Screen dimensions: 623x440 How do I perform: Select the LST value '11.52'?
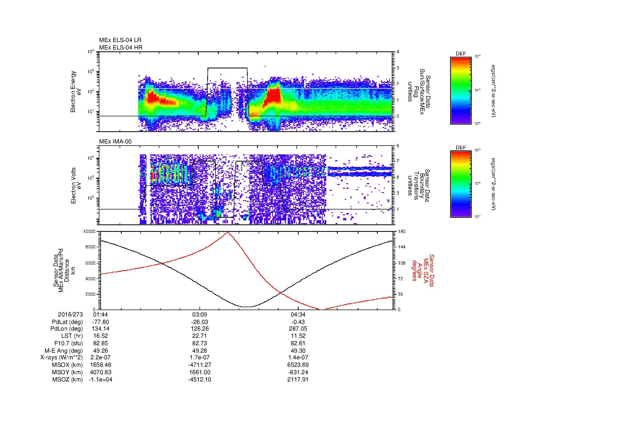[298, 336]
